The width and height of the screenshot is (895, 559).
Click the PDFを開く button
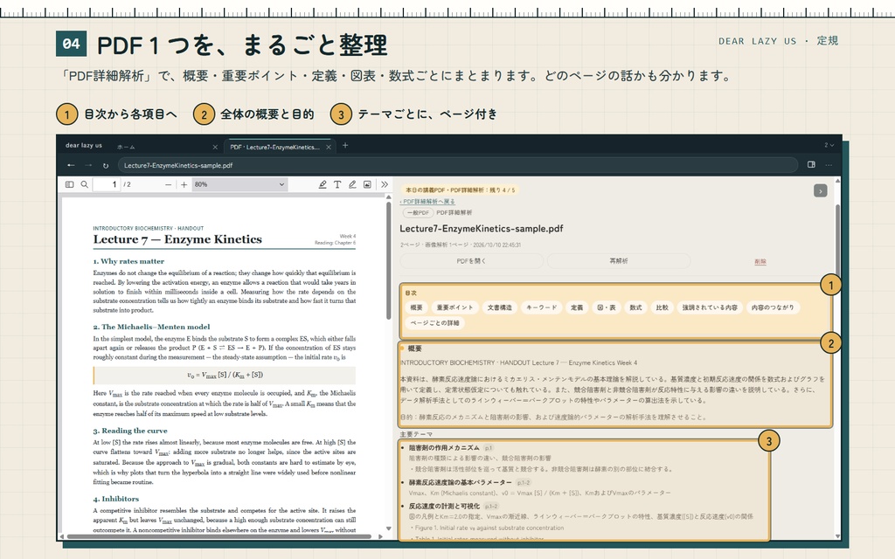pos(471,261)
